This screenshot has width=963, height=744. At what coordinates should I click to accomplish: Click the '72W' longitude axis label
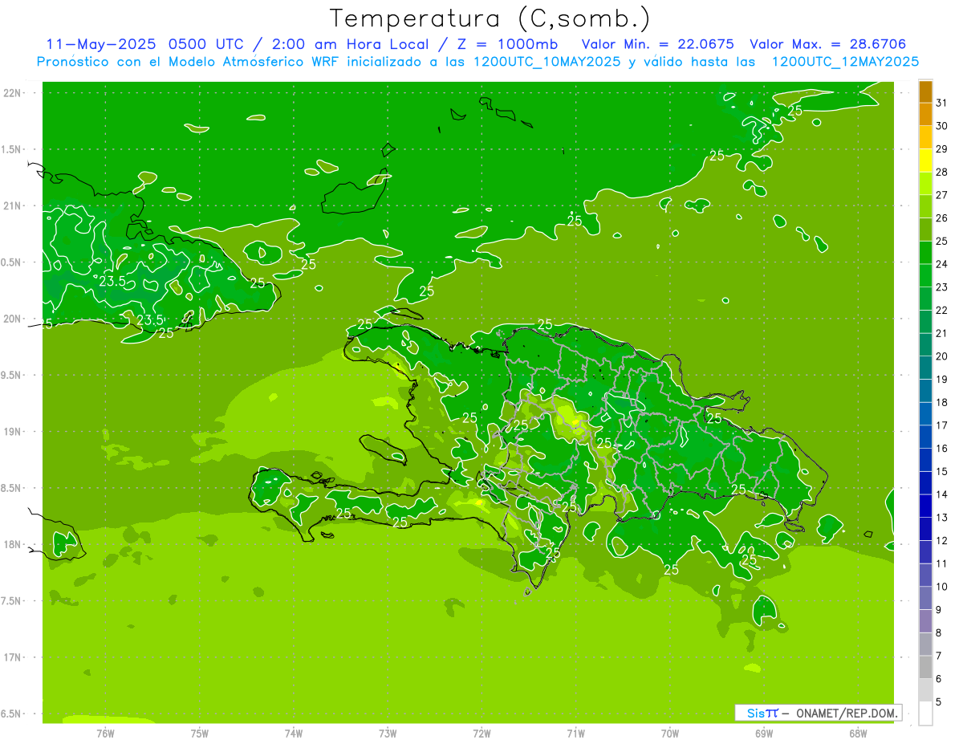[481, 734]
